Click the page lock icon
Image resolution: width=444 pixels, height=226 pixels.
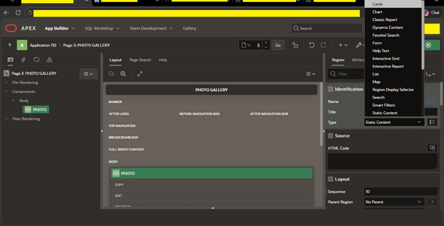[x=295, y=45]
